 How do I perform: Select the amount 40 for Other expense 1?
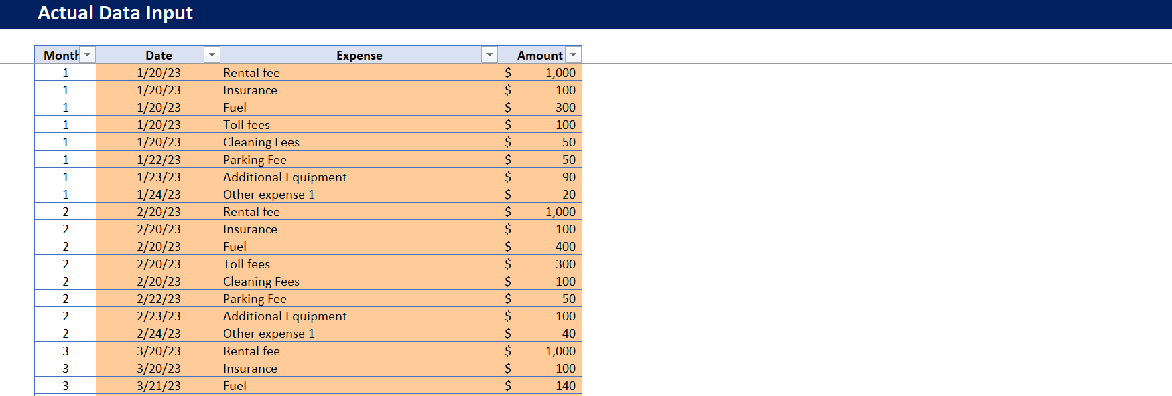pos(540,333)
